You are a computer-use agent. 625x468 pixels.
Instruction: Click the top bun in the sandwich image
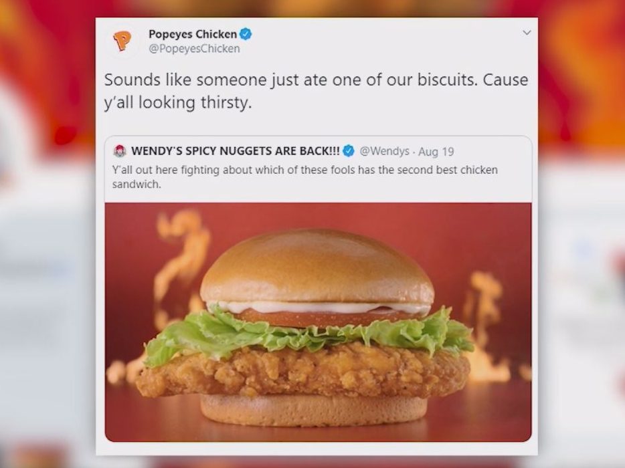point(317,267)
